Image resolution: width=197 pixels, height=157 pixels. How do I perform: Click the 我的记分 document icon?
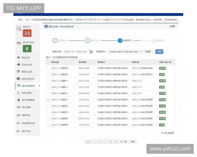point(19,28)
